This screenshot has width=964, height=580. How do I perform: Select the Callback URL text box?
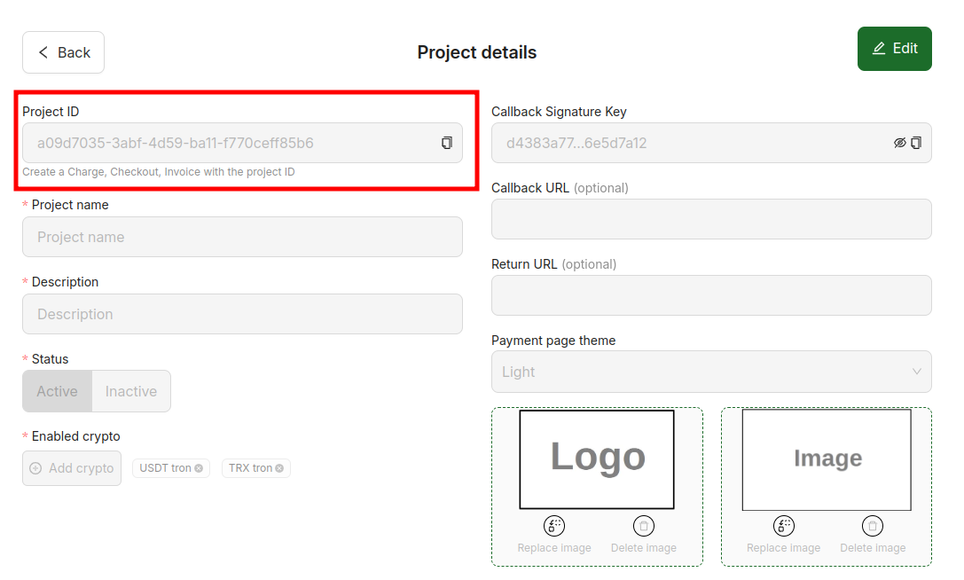pyautogui.click(x=711, y=219)
